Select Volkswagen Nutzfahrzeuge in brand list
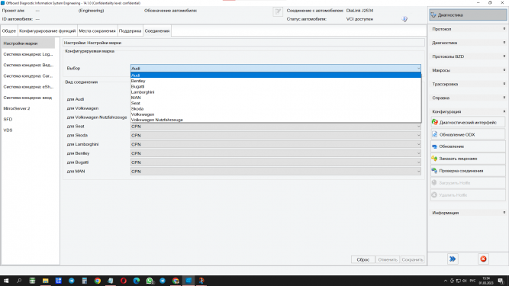The height and width of the screenshot is (286, 509). click(275, 120)
